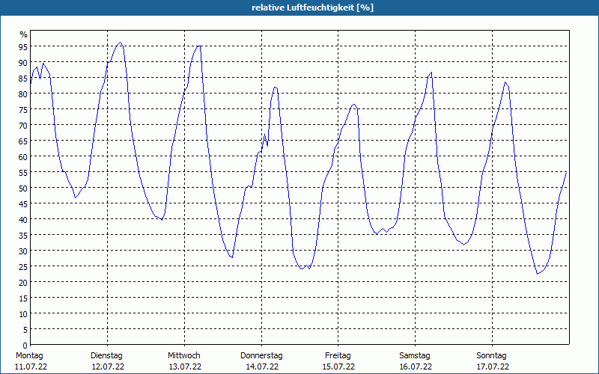Click the 'Samstag' day label
Screen dimensions: 599x374
pos(415,356)
